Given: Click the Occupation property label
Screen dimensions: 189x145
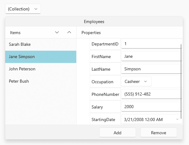Looking at the screenshot, I should click(102, 82).
